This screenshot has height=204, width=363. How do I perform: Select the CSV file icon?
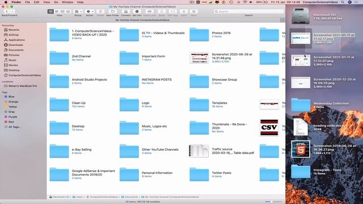(x=269, y=127)
